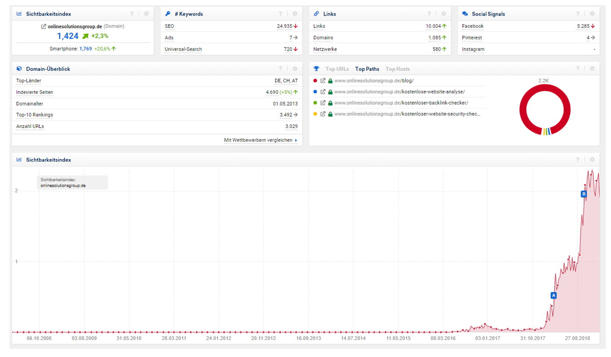Open the /blog/ path link
This screenshot has width=611, height=357.
pyautogui.click(x=374, y=80)
